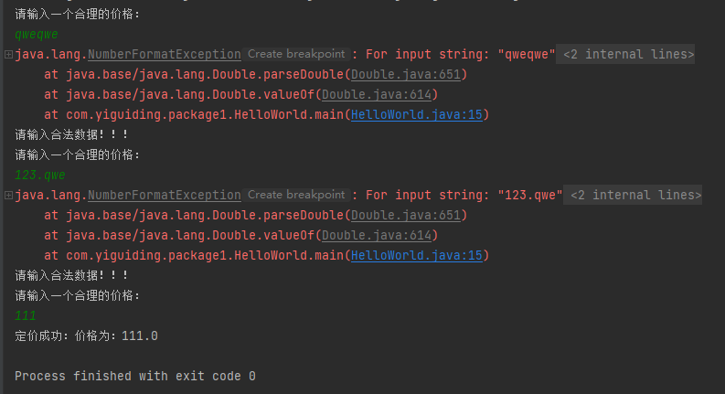Unfold the internal lines after "qweqwe"
This screenshot has width=725, height=394.
click(x=628, y=55)
